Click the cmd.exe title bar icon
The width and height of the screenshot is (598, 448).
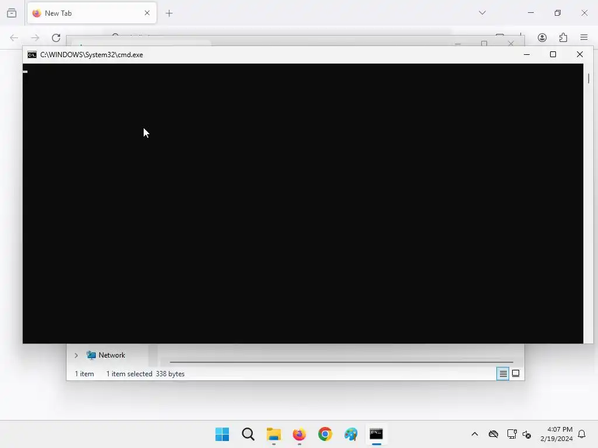pyautogui.click(x=32, y=55)
